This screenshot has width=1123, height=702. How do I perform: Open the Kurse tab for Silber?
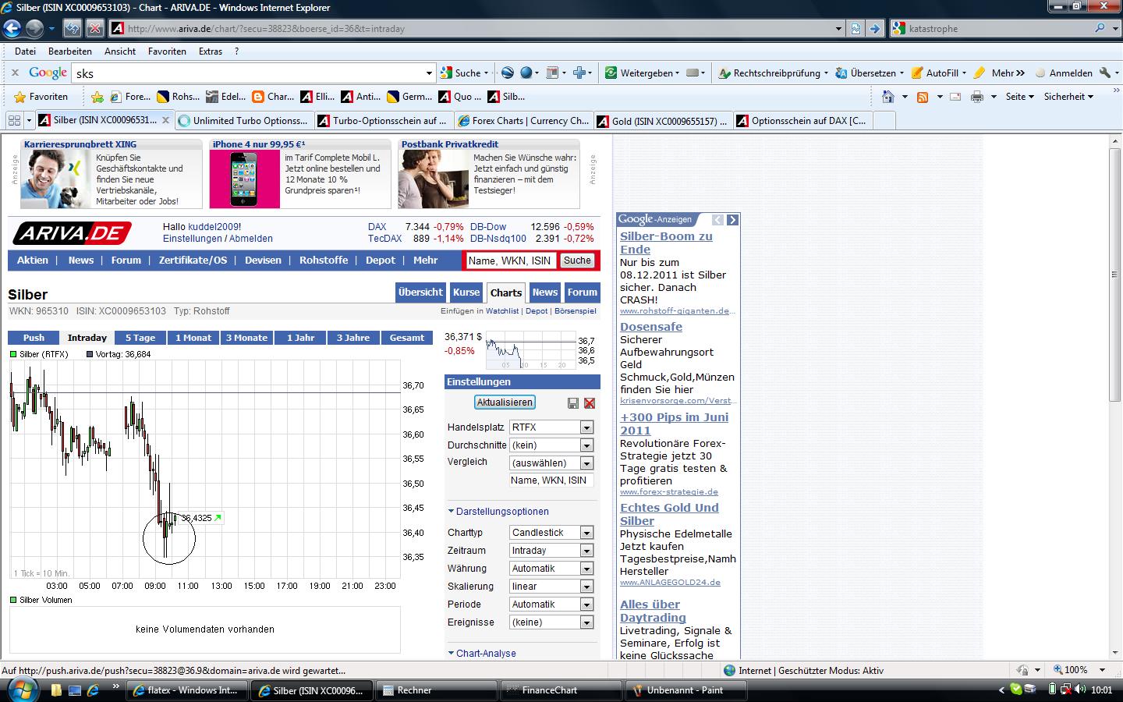pos(466,292)
